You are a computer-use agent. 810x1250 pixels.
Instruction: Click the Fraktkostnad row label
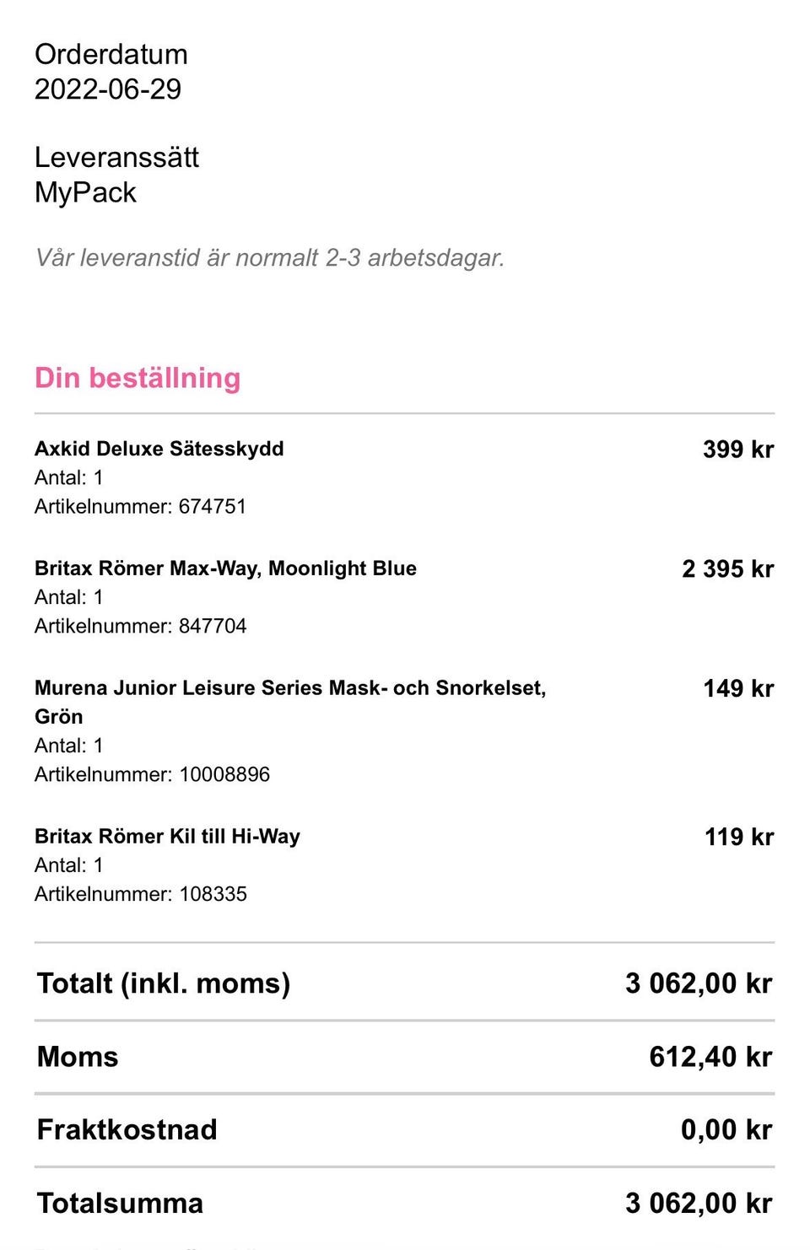tap(127, 1130)
